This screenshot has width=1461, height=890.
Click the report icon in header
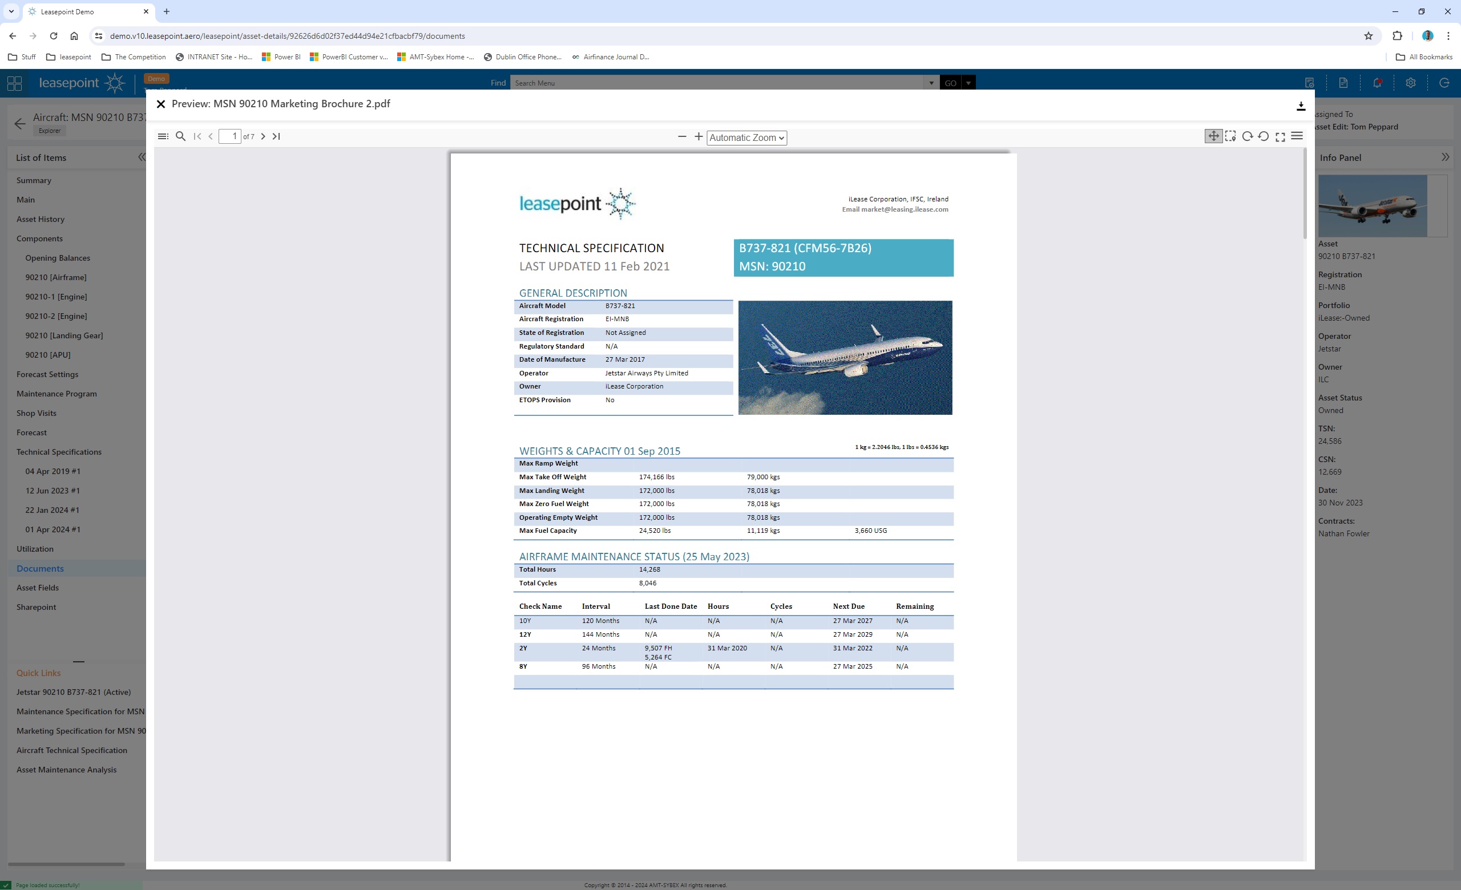tap(1309, 83)
